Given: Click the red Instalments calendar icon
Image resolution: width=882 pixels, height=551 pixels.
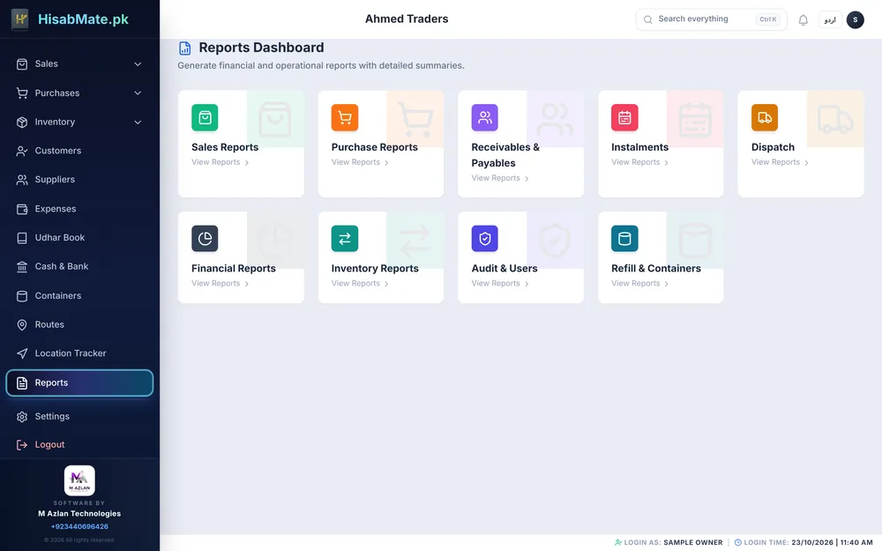Looking at the screenshot, I should [624, 117].
